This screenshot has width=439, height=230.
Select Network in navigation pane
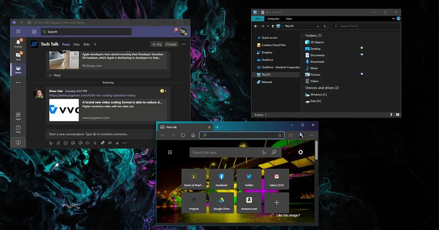tap(264, 82)
